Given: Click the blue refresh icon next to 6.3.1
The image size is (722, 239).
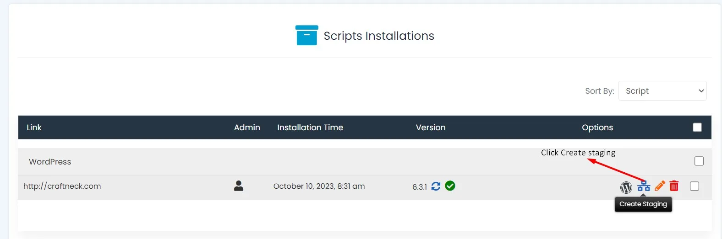Looking at the screenshot, I should pyautogui.click(x=436, y=186).
